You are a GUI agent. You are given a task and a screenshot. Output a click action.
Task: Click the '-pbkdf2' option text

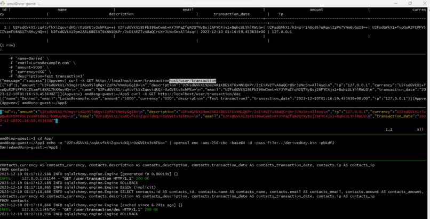(x=325, y=143)
